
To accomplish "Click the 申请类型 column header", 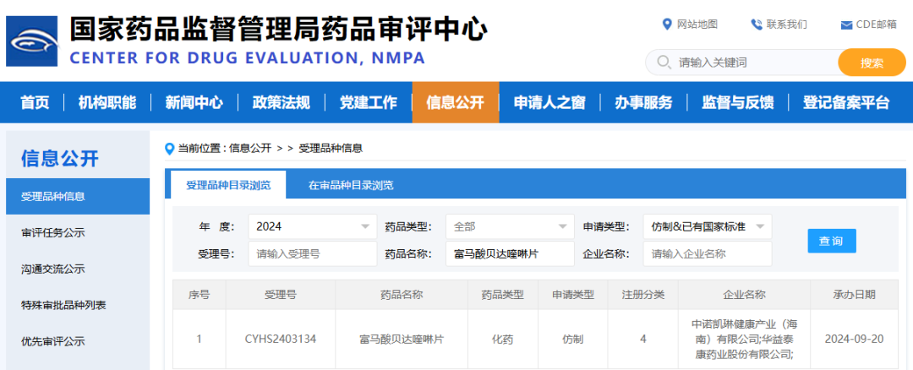I will pos(573,294).
